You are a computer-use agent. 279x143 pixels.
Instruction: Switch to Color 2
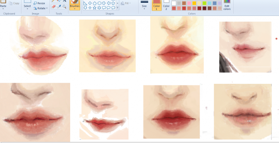click(166, 5)
